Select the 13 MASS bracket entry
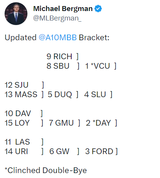This screenshot has width=160, height=178. click(21, 95)
